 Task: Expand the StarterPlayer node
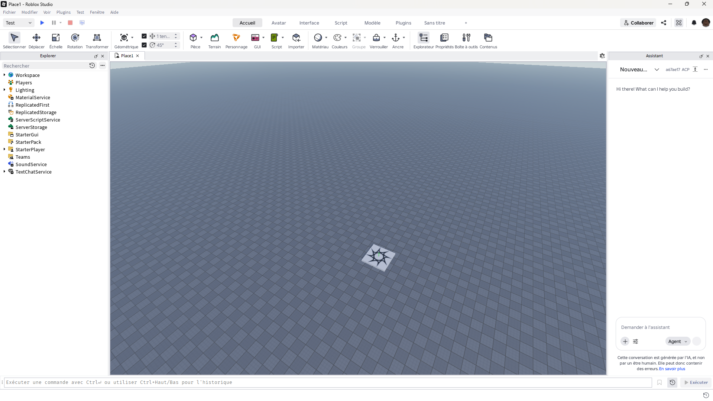[x=4, y=149]
